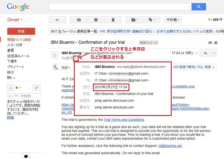Image resolution: width=224 pixels, height=159 pixels.
Task: Open the labels tag dropdown
Action: pos(151,20)
